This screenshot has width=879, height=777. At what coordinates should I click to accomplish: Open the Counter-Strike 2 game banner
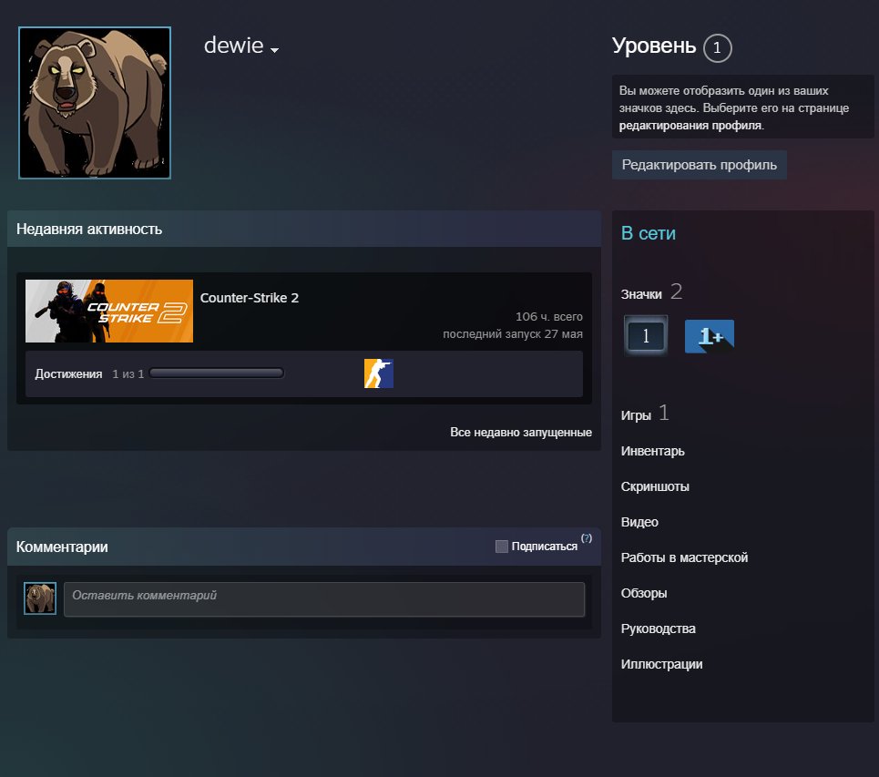[x=109, y=312]
